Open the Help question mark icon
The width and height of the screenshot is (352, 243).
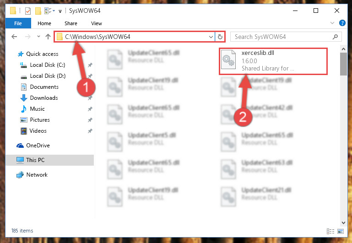click(x=342, y=23)
